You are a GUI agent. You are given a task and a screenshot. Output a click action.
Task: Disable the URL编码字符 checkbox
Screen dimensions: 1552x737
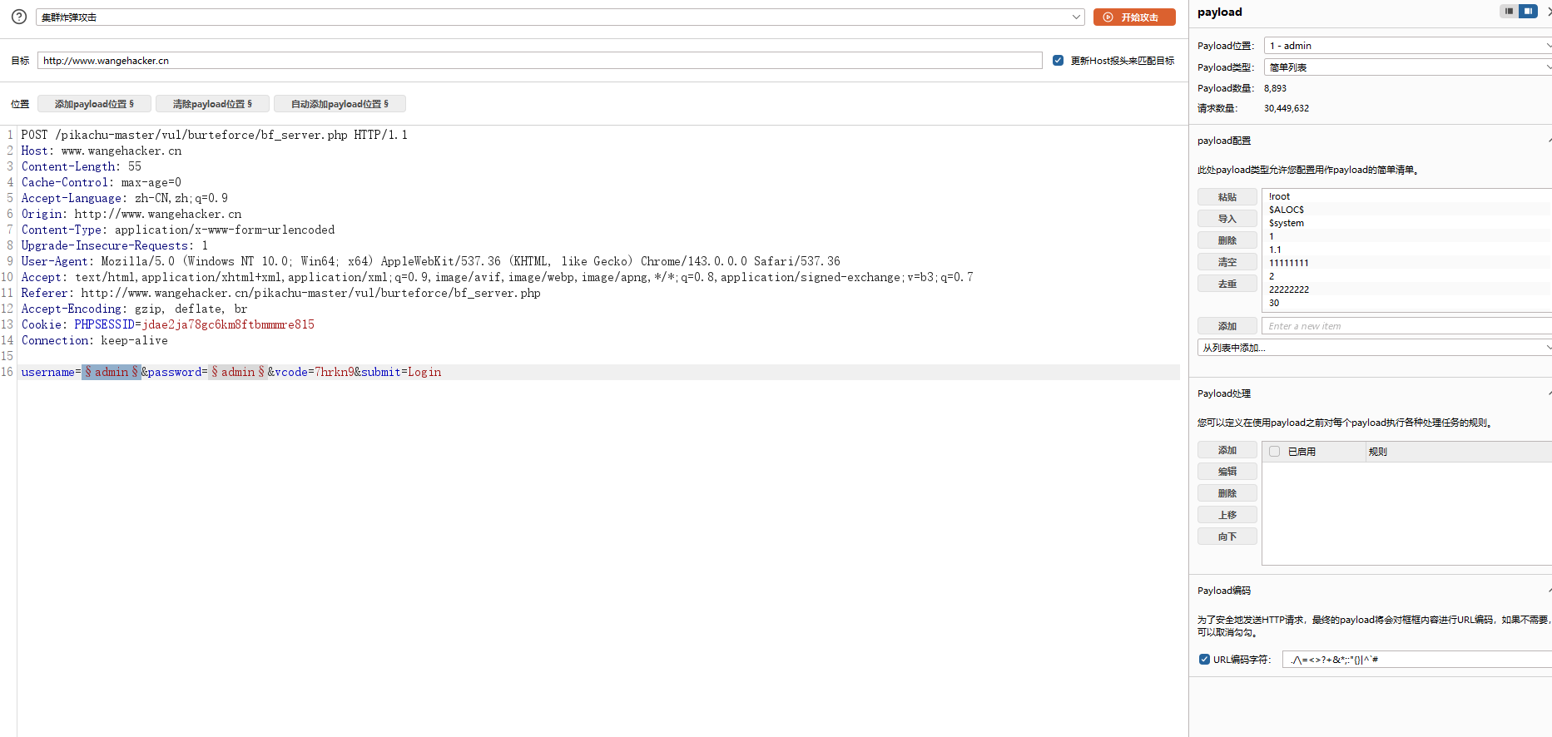tap(1204, 660)
